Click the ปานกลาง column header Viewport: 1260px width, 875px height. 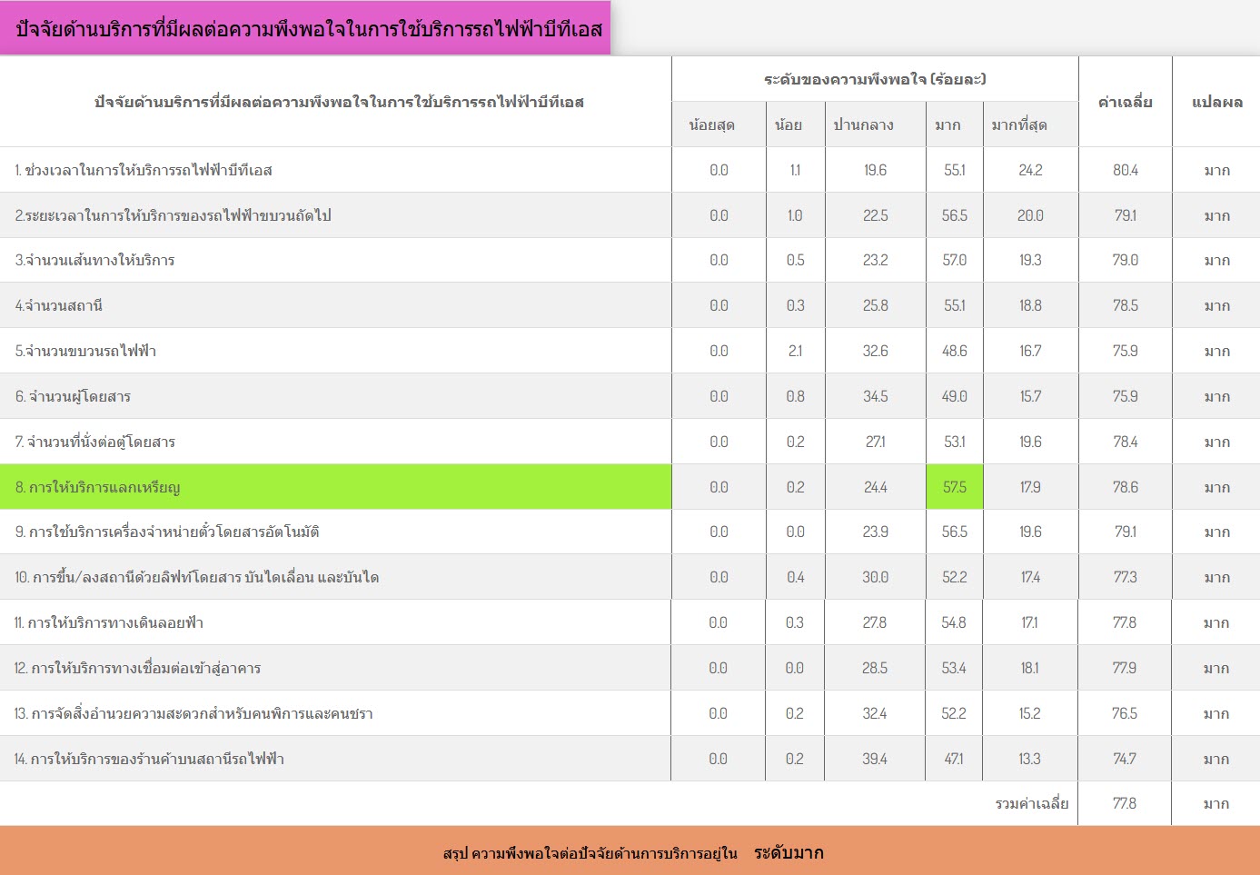click(x=863, y=124)
